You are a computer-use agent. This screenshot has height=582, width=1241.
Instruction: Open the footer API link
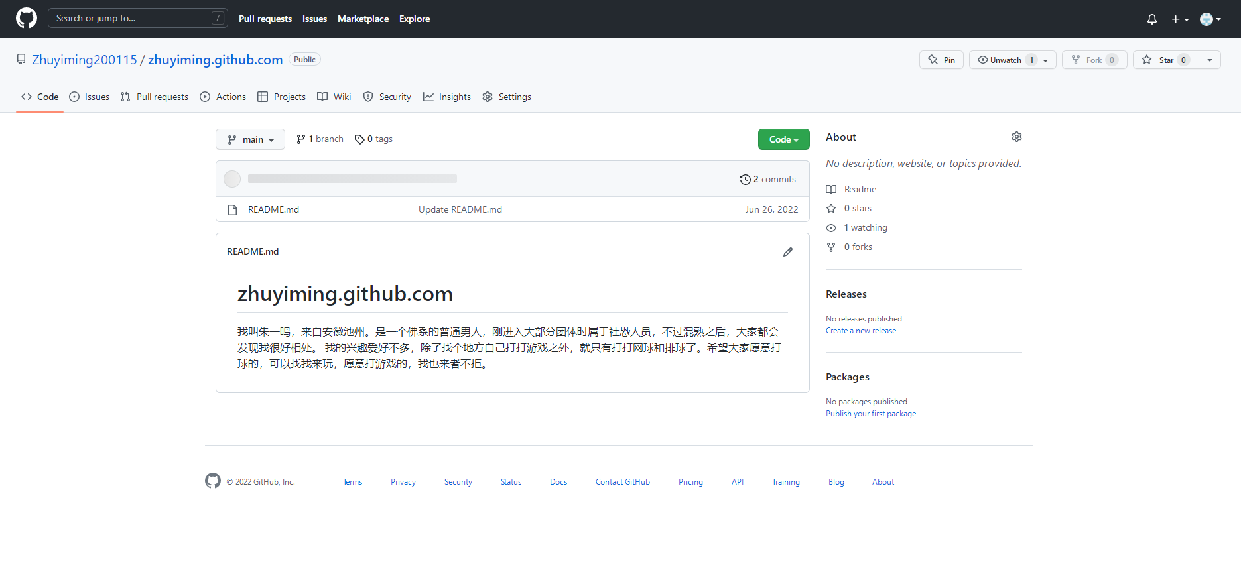(738, 482)
